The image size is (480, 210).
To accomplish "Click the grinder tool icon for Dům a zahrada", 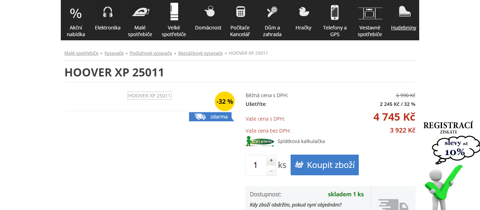I will (272, 12).
